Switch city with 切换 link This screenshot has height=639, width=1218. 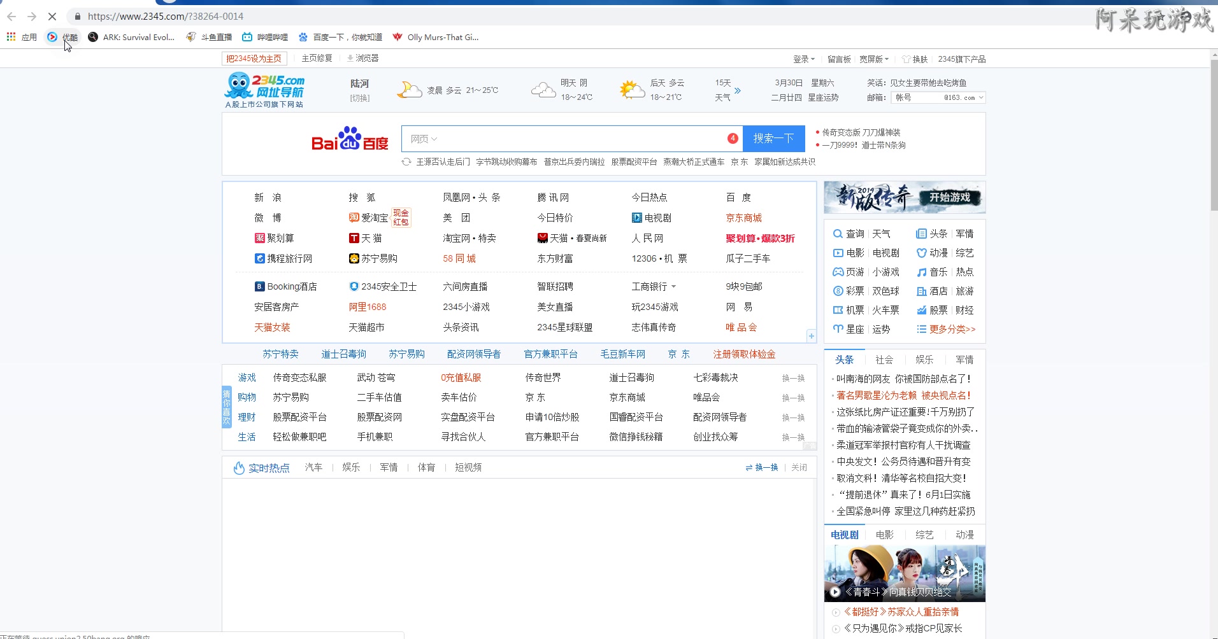pos(359,98)
